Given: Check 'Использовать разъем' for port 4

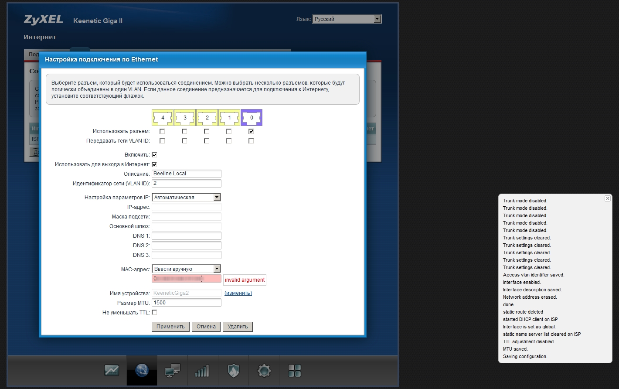Looking at the screenshot, I should pos(162,131).
